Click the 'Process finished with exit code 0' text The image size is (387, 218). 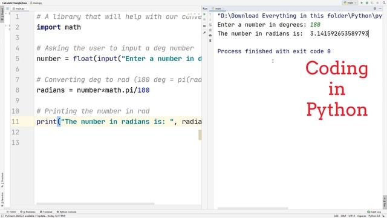(x=274, y=51)
